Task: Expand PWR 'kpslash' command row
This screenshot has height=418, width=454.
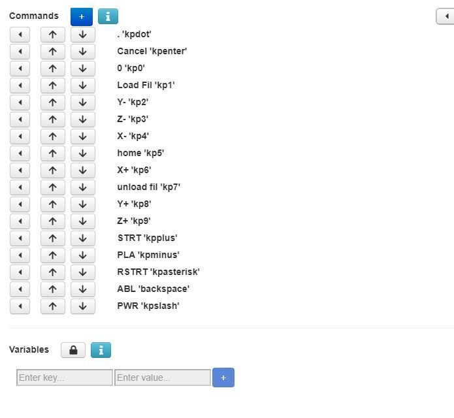Action: [x=20, y=306]
